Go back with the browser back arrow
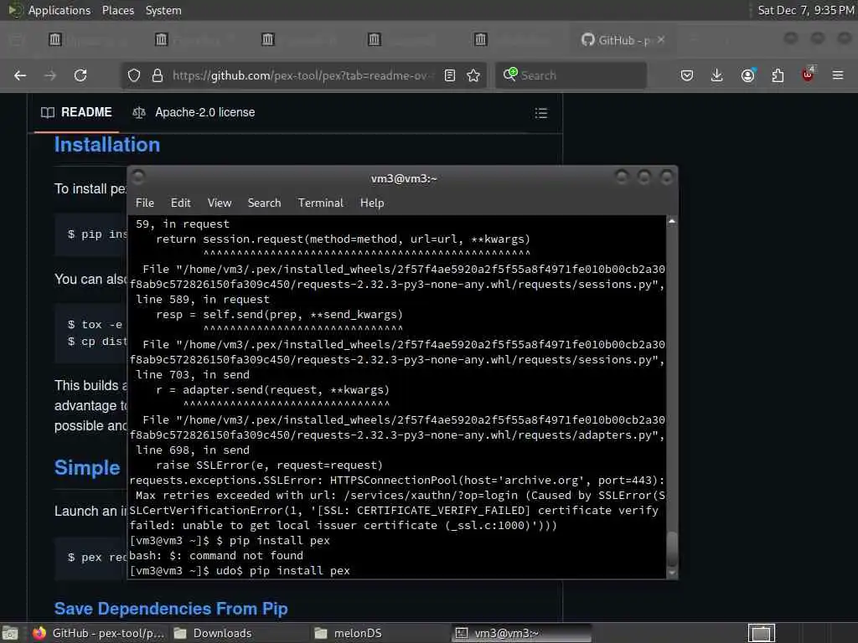Image resolution: width=858 pixels, height=643 pixels. tap(20, 75)
